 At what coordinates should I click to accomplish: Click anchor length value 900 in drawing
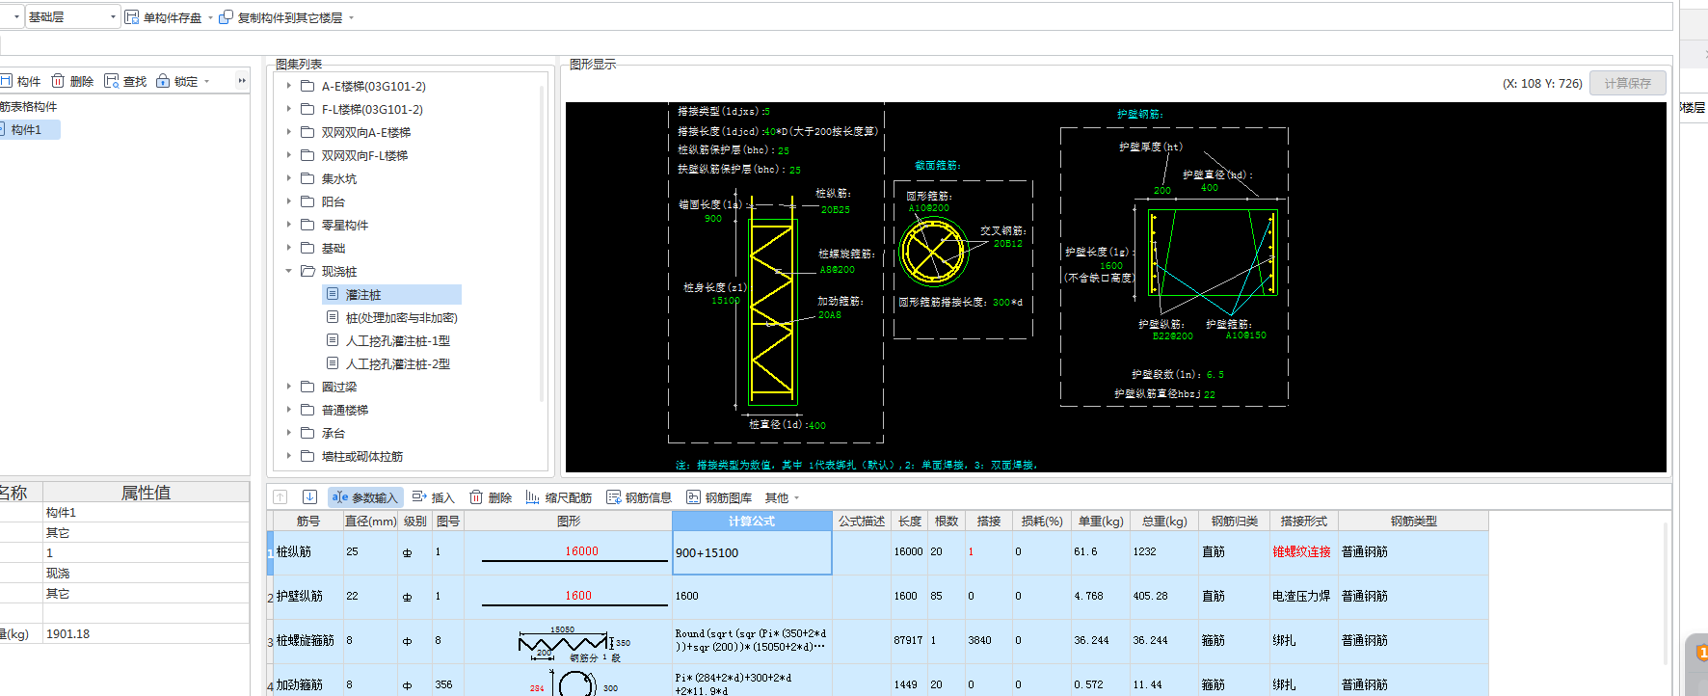(x=712, y=219)
